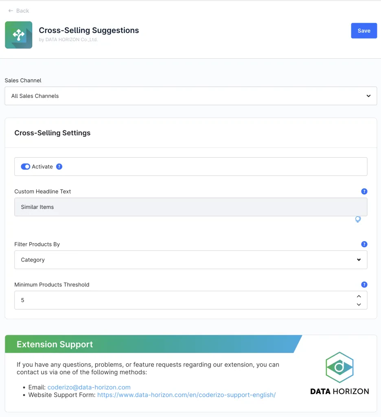
Task: Open the Website Support Form link
Action: (186, 395)
